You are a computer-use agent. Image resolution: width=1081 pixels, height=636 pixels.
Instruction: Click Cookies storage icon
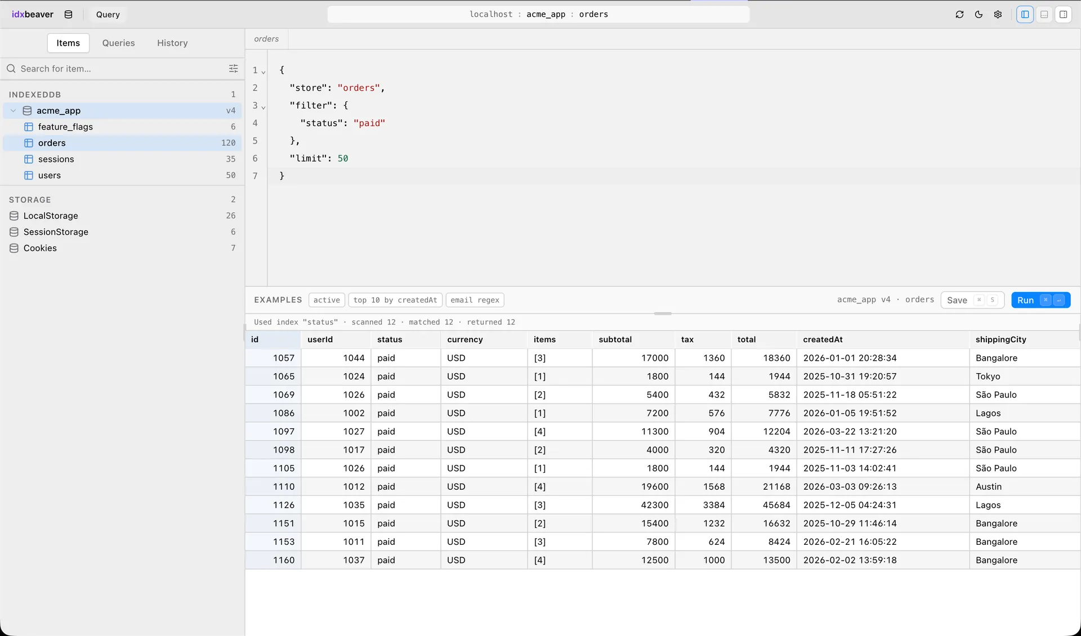coord(14,248)
